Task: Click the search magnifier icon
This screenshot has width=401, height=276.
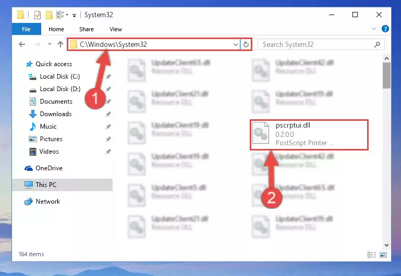Action: (x=377, y=45)
